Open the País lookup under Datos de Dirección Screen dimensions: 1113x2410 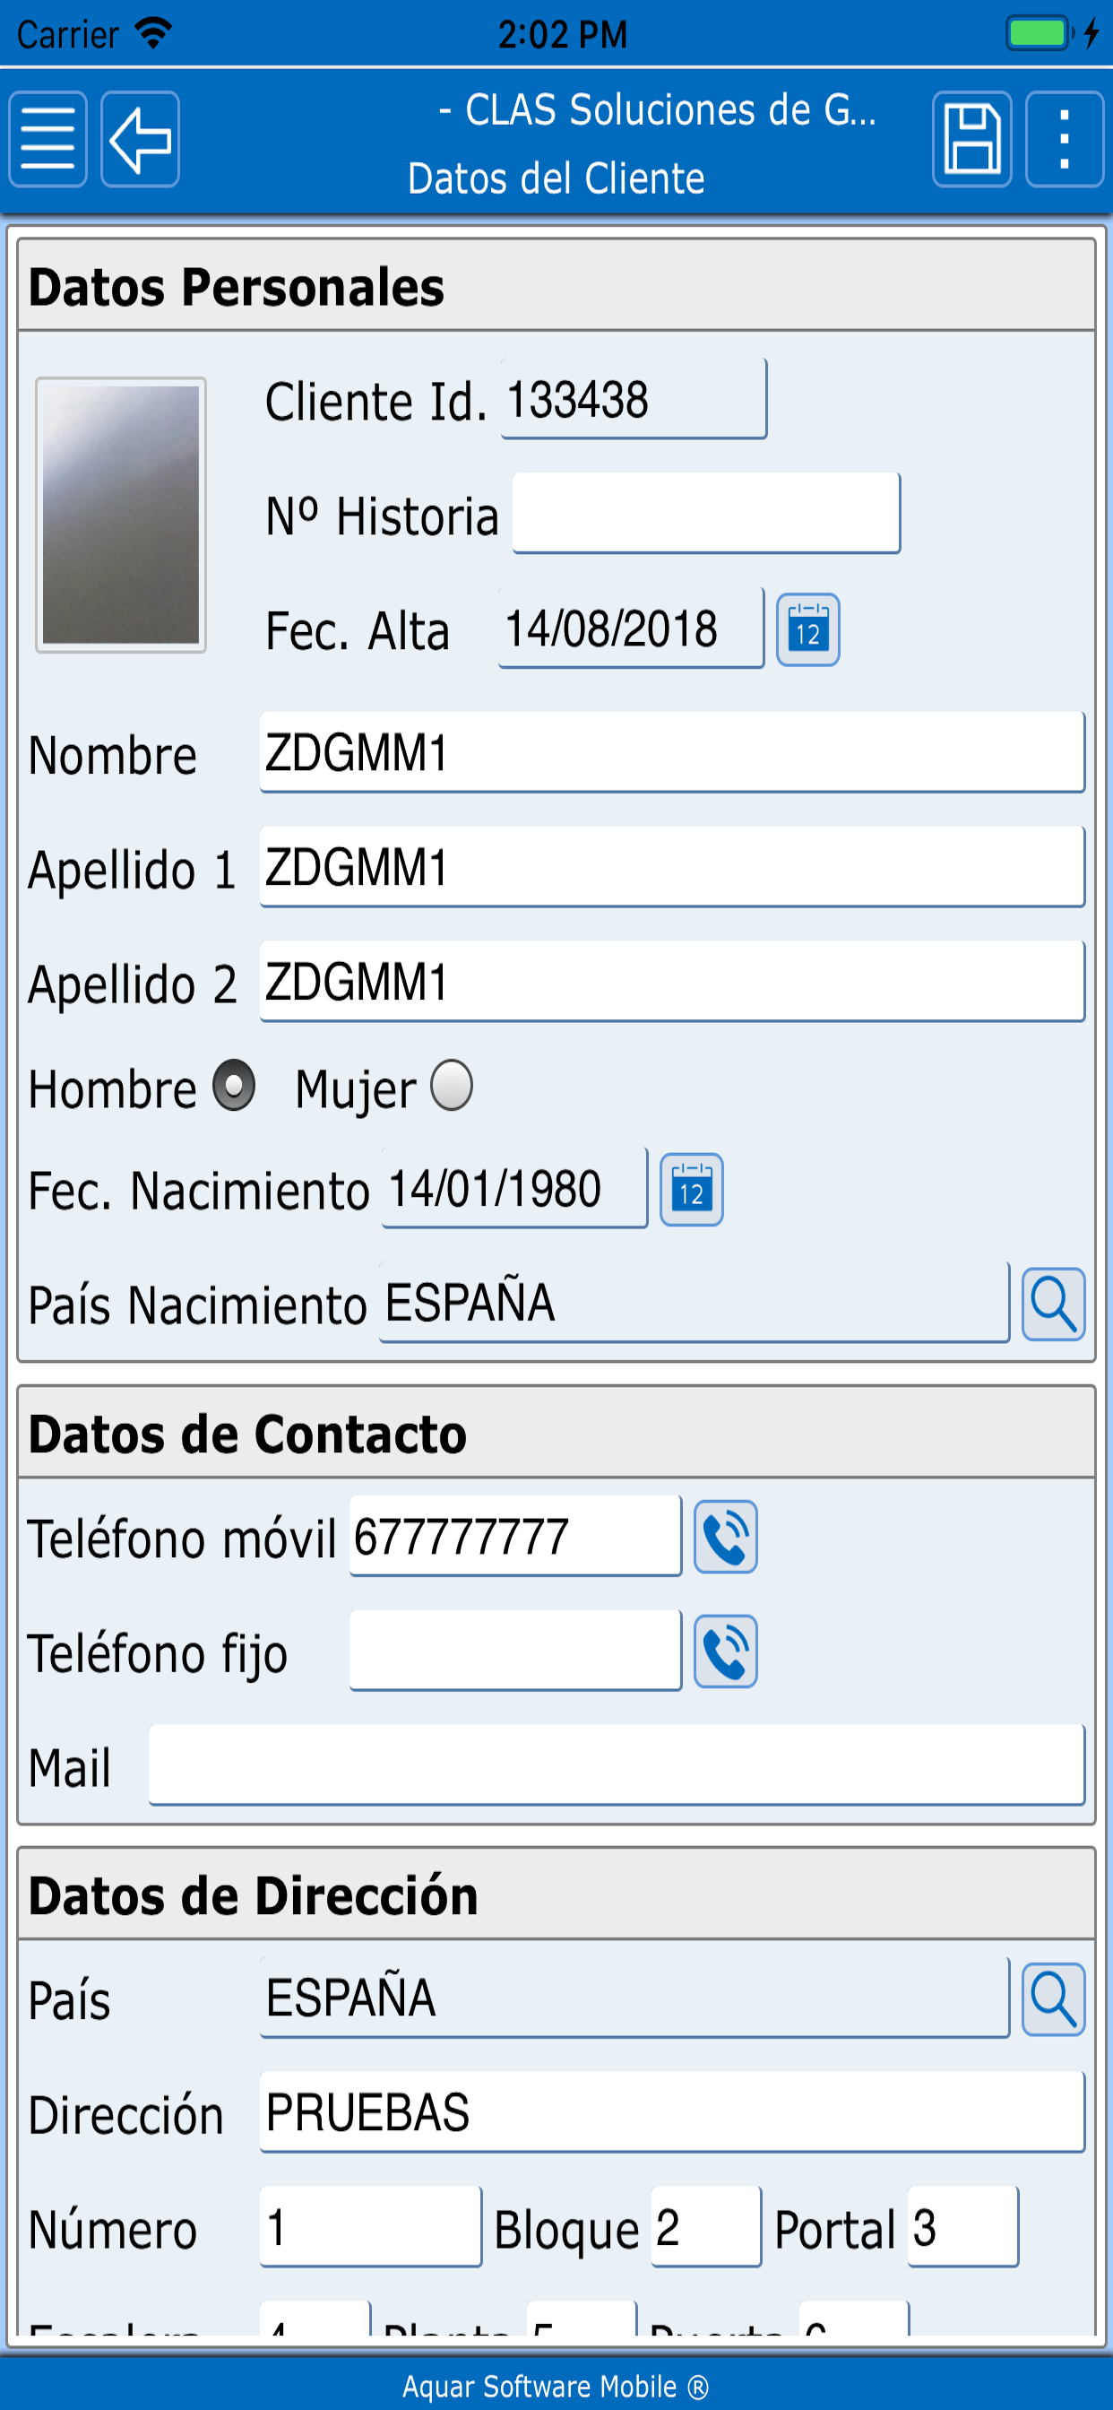[1053, 1999]
